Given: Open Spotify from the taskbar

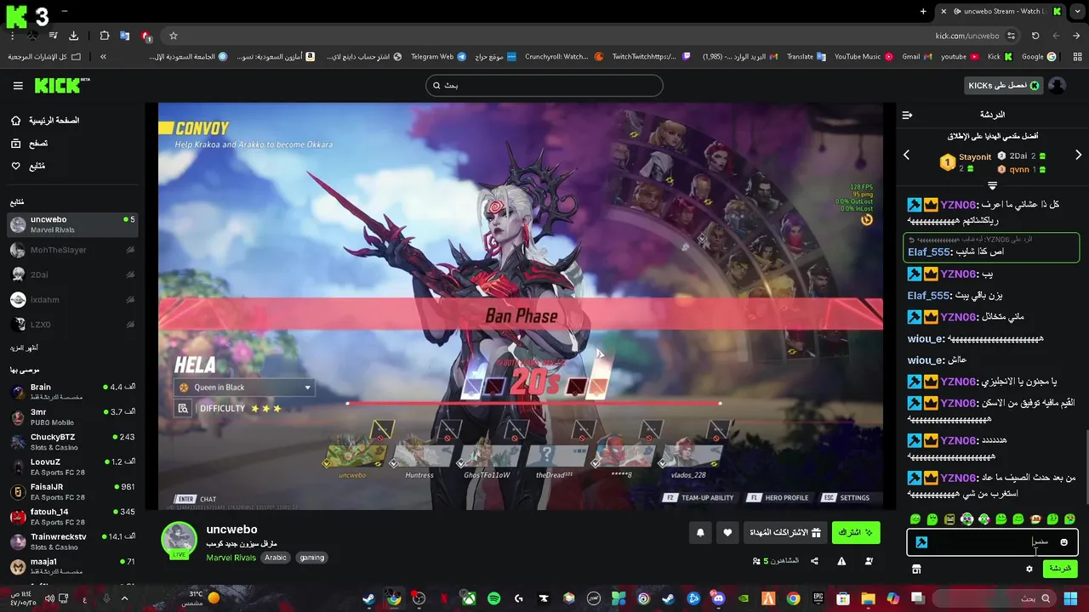Looking at the screenshot, I should point(494,598).
